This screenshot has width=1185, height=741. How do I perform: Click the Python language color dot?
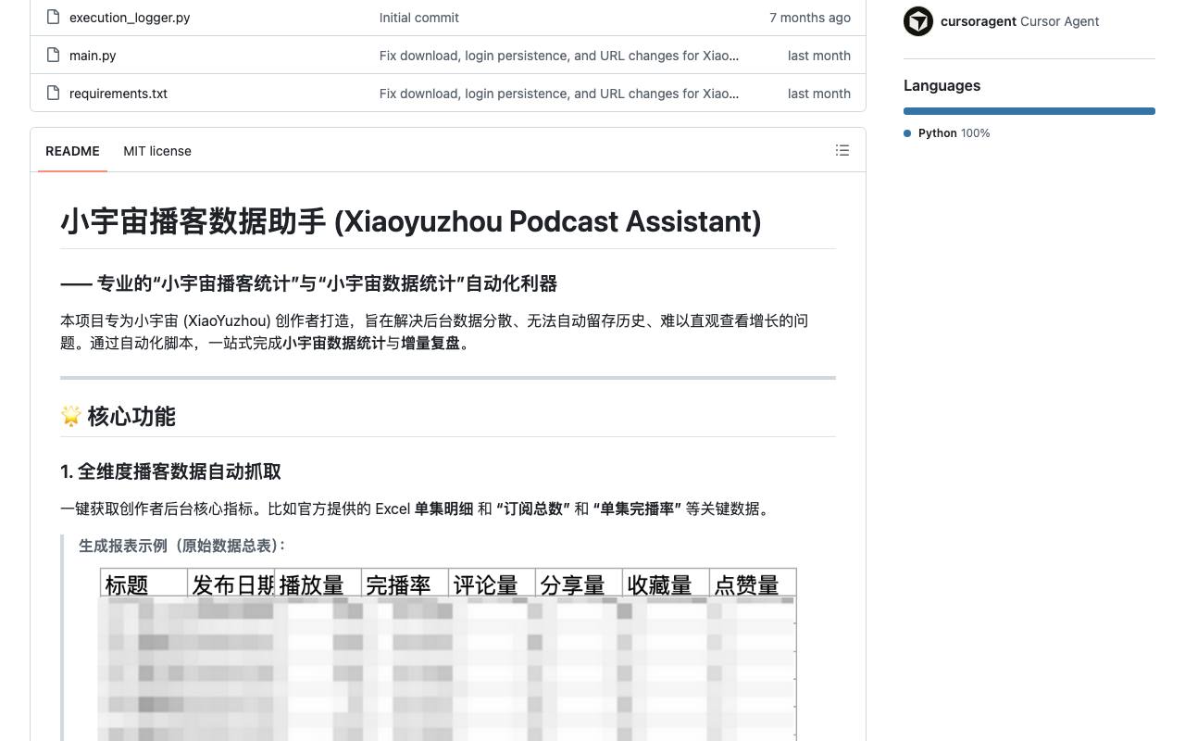907,133
